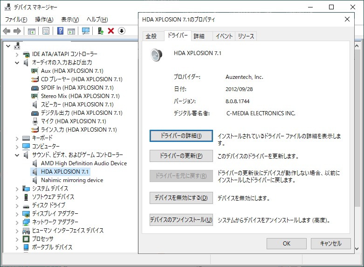Toggle the action pane toolbar icon

click(71, 31)
